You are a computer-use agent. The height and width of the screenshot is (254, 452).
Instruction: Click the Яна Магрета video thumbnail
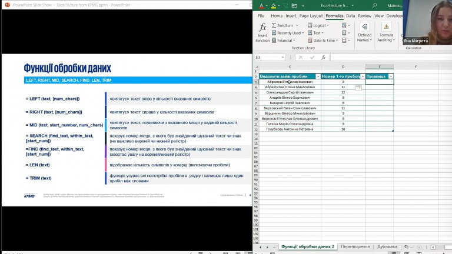click(x=427, y=22)
